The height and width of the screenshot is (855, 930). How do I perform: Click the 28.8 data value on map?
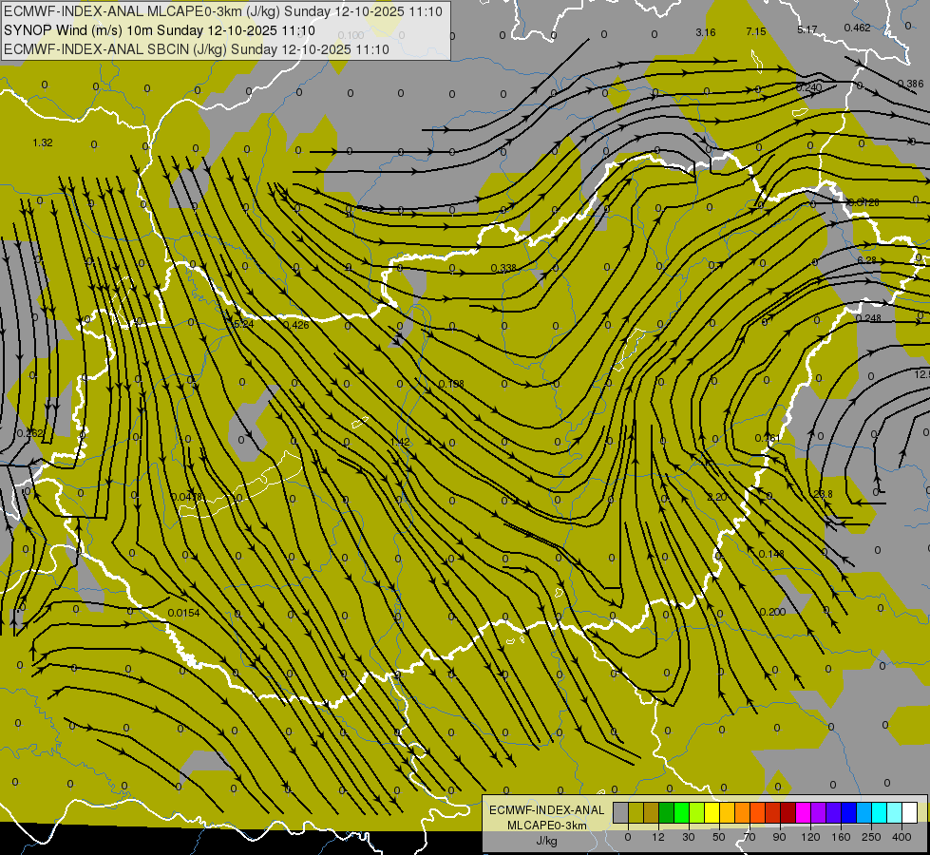822,494
